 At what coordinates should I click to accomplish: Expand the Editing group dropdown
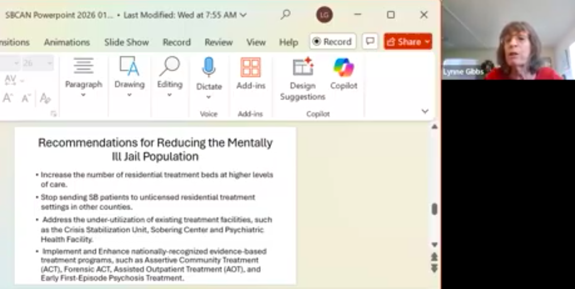169,95
